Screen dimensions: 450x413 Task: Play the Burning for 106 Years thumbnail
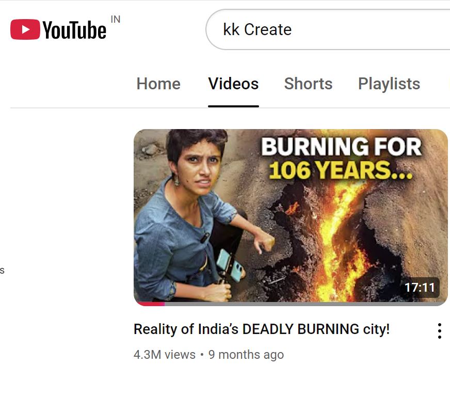click(x=291, y=217)
